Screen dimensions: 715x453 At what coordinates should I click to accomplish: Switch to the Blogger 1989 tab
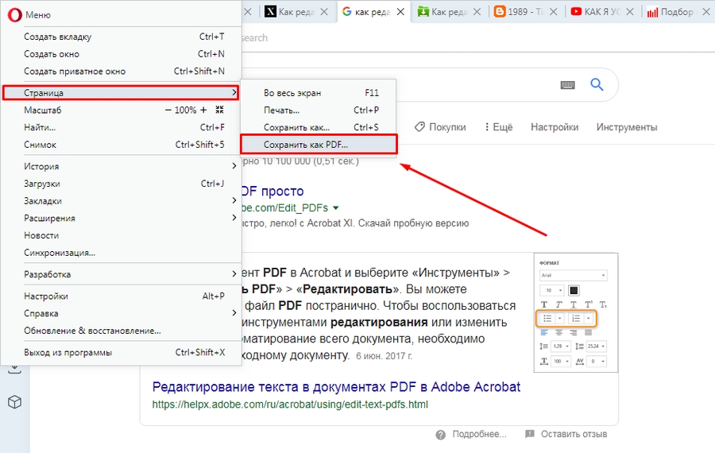[x=524, y=12]
